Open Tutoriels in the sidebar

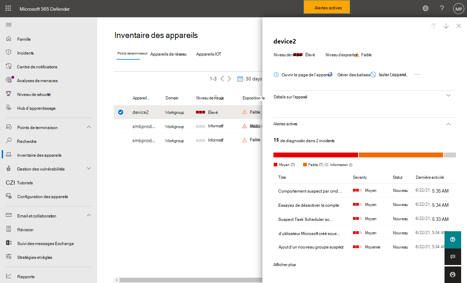tap(25, 183)
